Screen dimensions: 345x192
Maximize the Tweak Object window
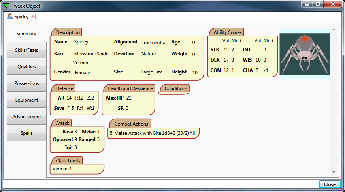pyautogui.click(x=318, y=4)
